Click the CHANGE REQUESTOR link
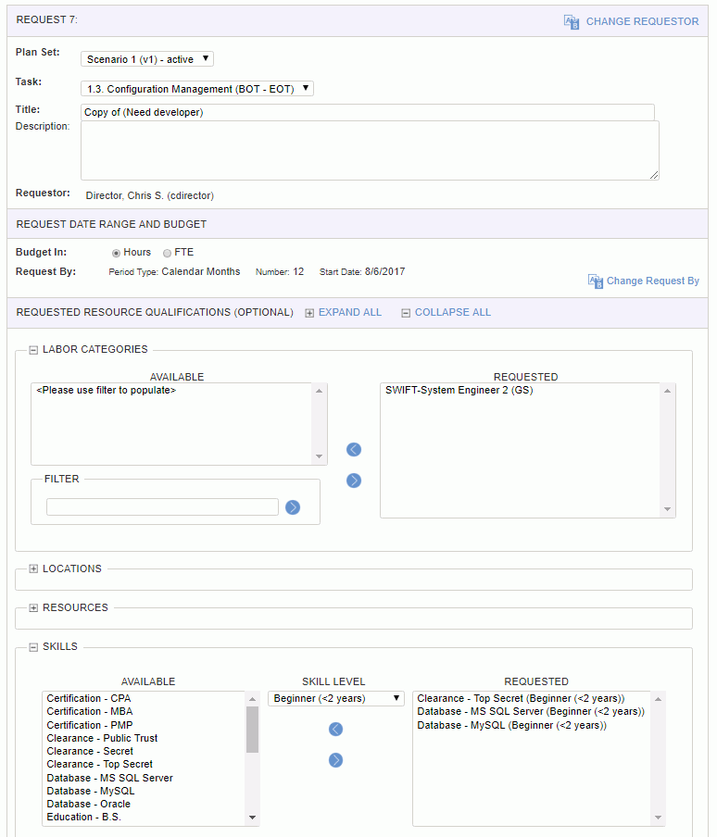The height and width of the screenshot is (837, 717). coord(642,21)
